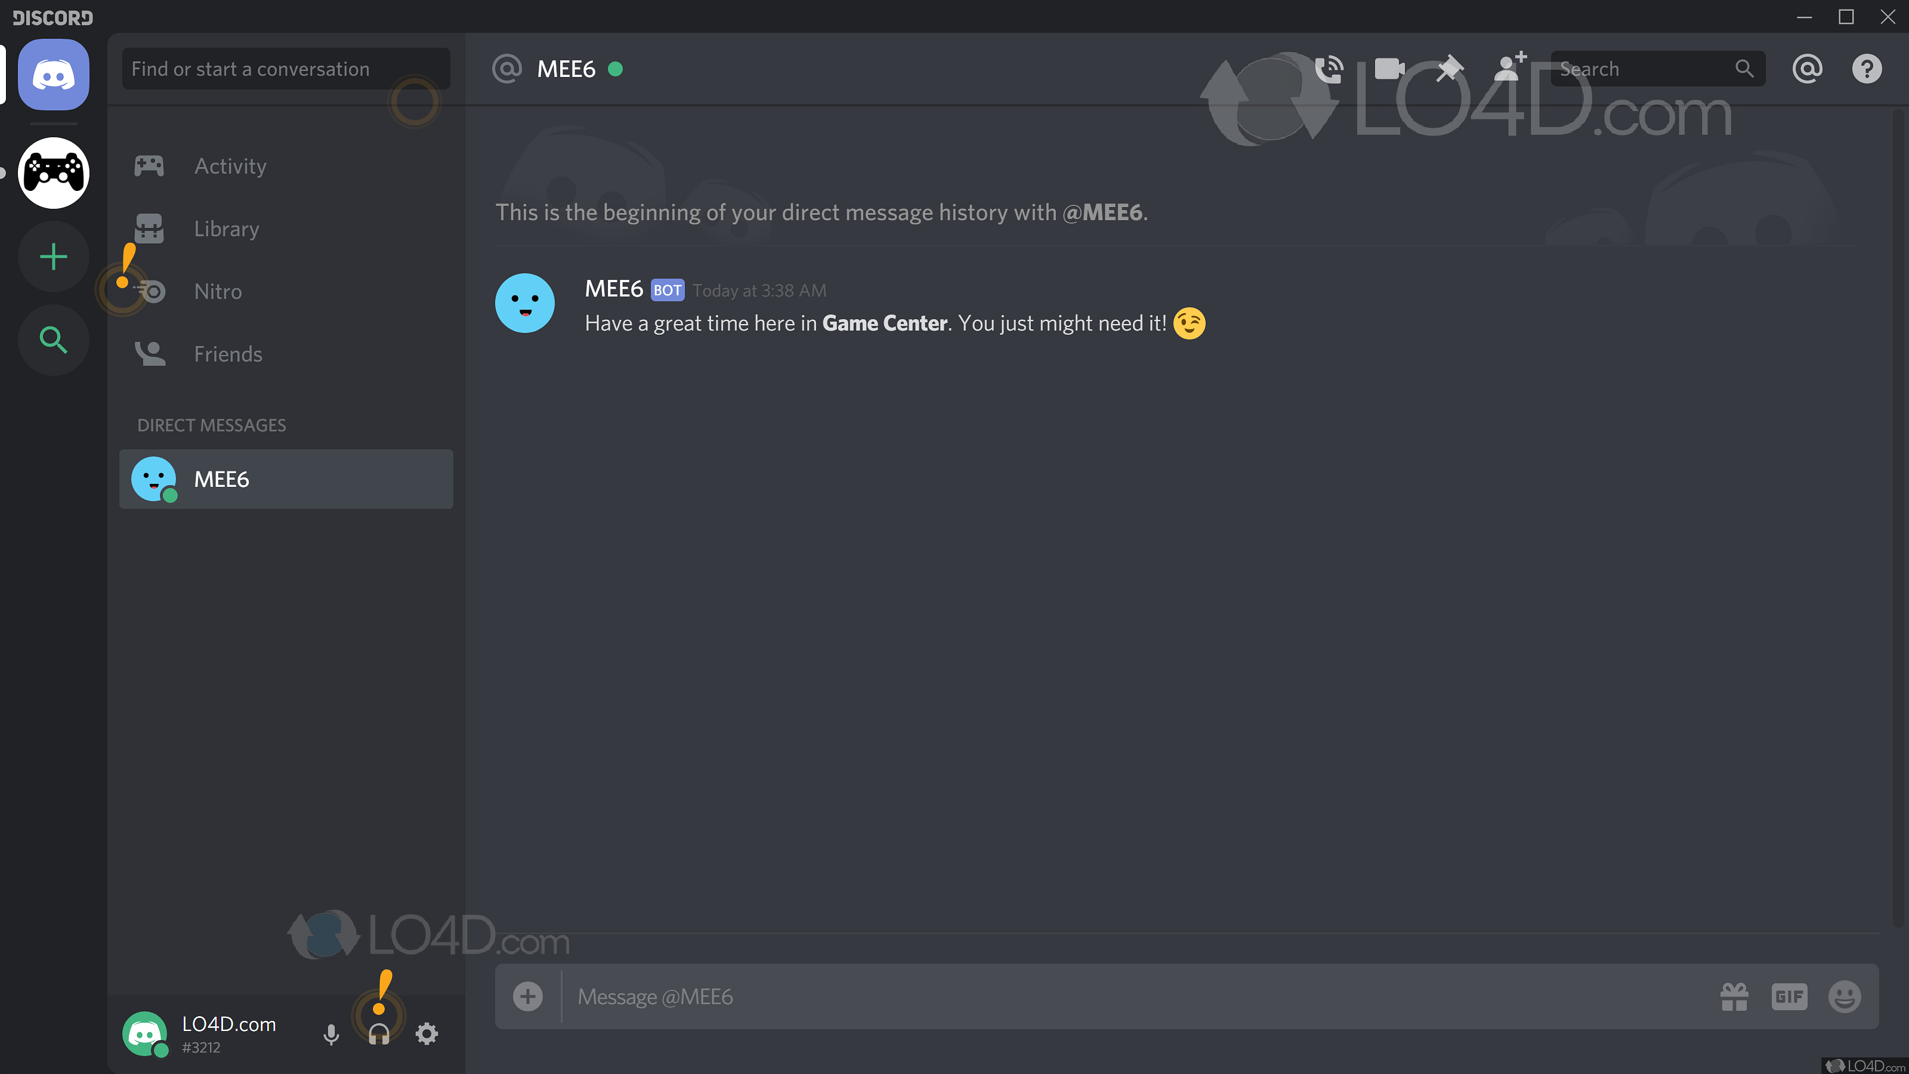The height and width of the screenshot is (1074, 1909).
Task: Open the Activity section
Action: point(230,165)
